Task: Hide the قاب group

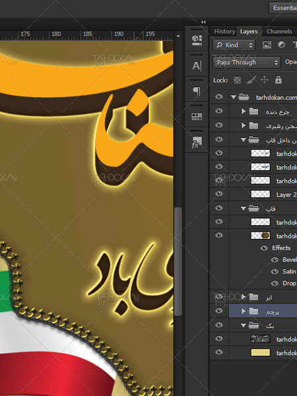Action: [x=219, y=208]
